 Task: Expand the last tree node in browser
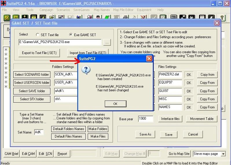tap(6, 86)
